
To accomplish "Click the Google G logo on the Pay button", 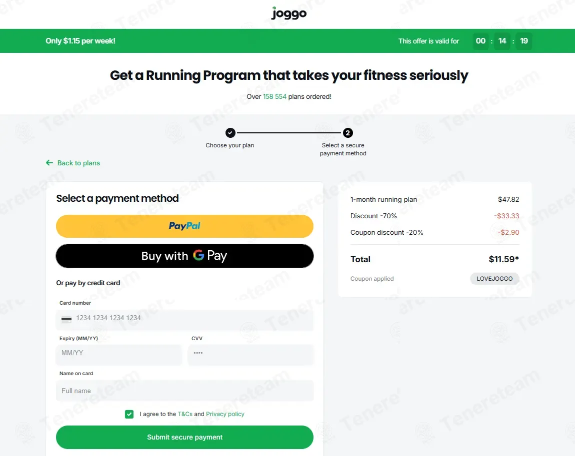I will [x=198, y=255].
